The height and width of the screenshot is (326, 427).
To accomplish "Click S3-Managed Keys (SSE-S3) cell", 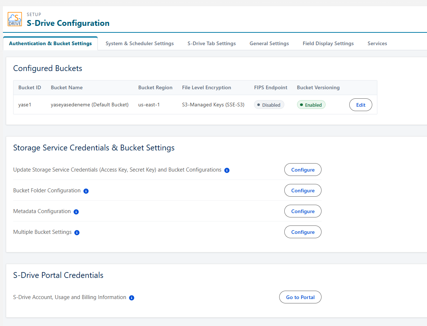I will coord(213,105).
